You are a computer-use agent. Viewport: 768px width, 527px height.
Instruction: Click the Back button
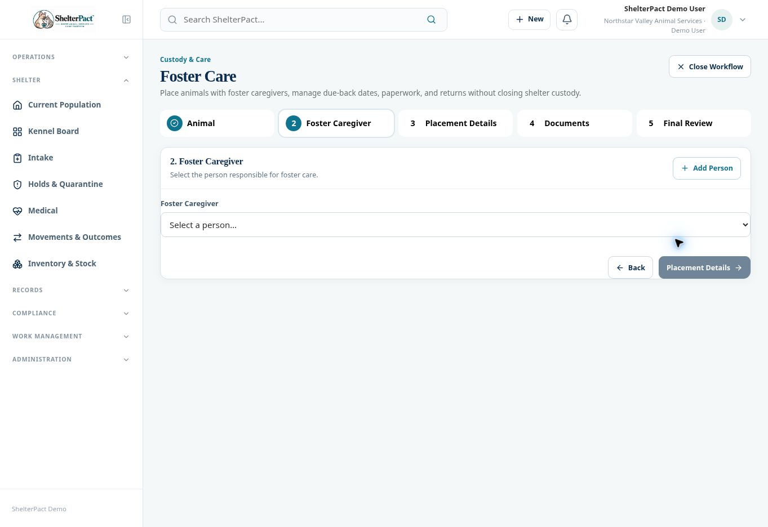631,267
